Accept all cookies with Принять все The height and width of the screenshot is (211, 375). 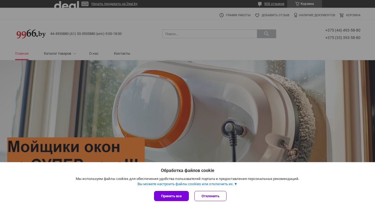pos(171,196)
